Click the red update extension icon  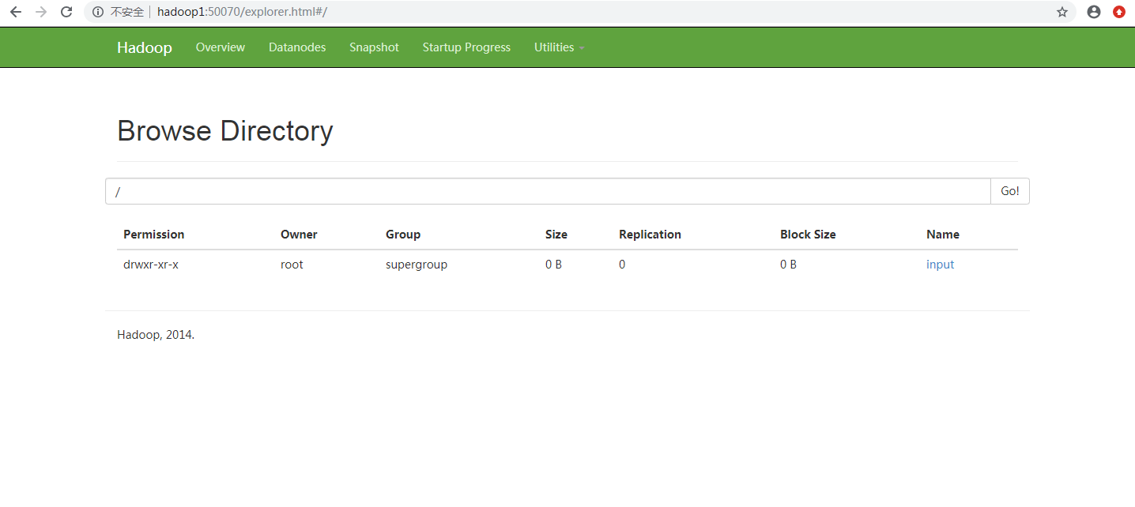pos(1119,12)
